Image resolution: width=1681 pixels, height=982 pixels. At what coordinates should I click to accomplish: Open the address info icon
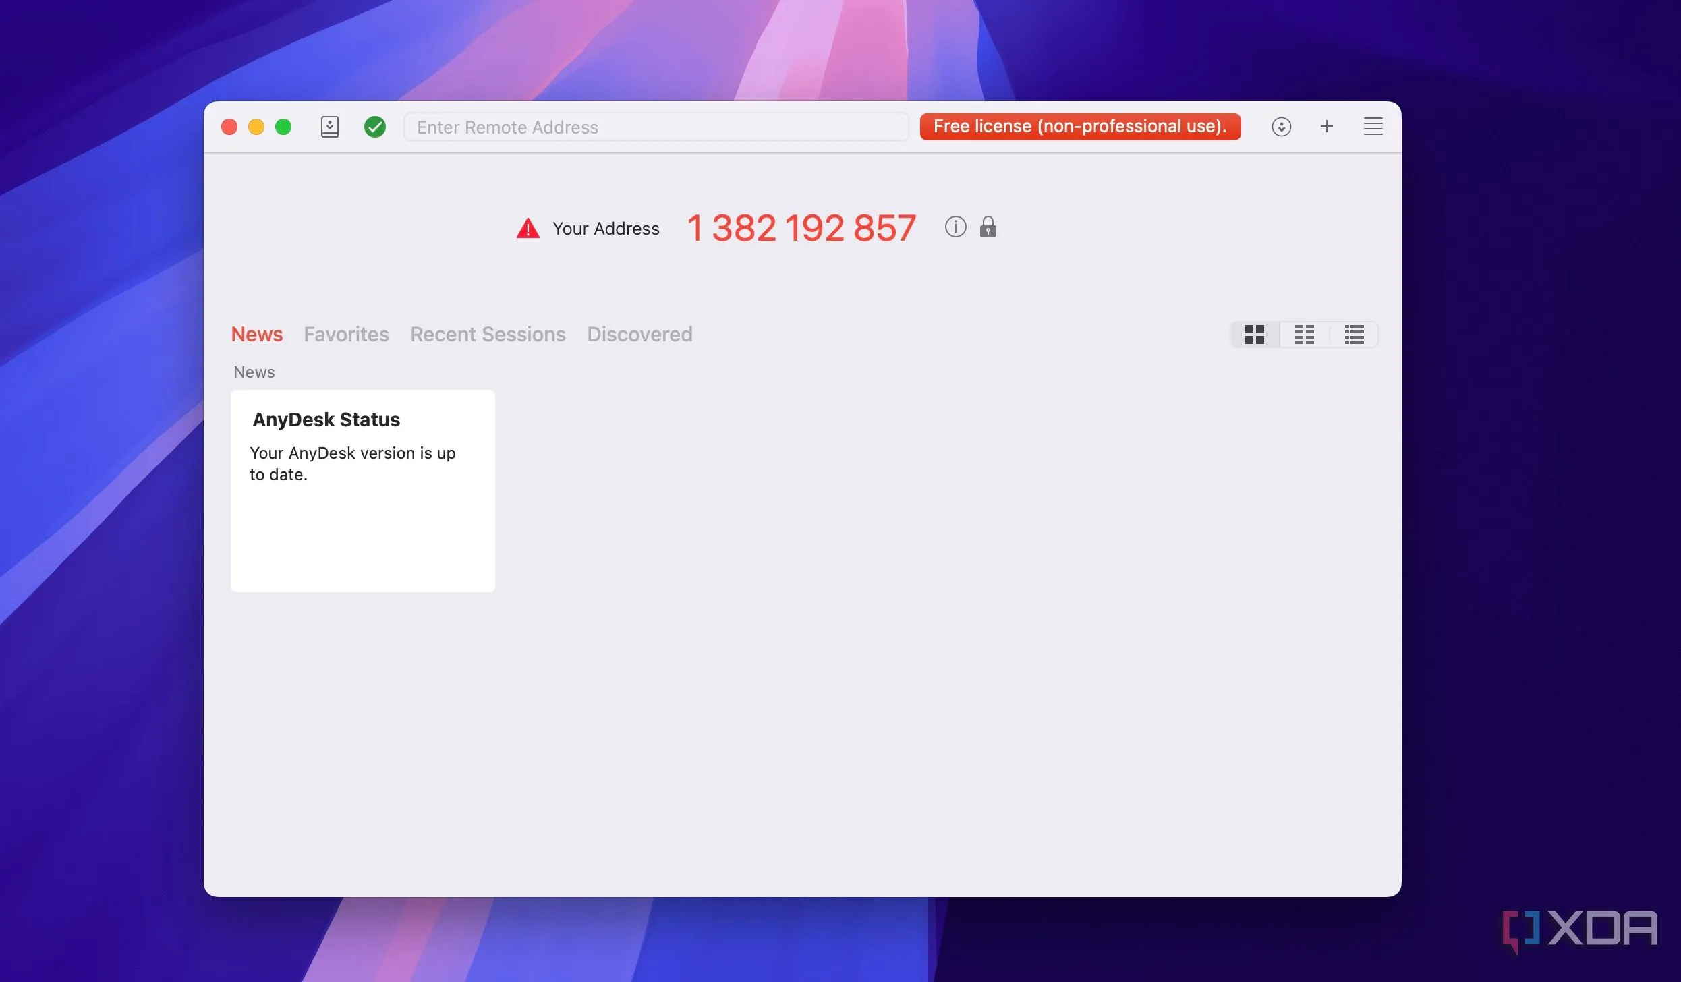pyautogui.click(x=955, y=227)
